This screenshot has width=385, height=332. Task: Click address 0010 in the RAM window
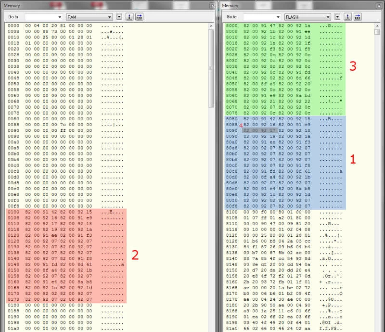(x=13, y=38)
